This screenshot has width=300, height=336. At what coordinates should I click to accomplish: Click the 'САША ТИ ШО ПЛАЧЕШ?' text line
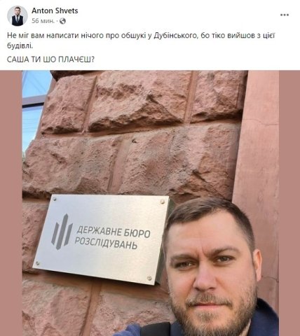tap(50, 59)
